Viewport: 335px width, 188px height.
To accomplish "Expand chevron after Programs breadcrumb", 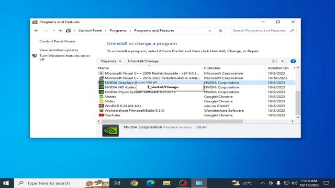I will 130,31.
